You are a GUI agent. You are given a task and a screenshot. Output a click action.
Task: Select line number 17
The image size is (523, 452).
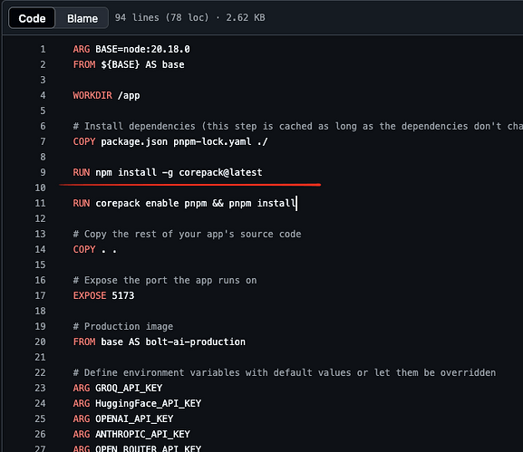40,295
